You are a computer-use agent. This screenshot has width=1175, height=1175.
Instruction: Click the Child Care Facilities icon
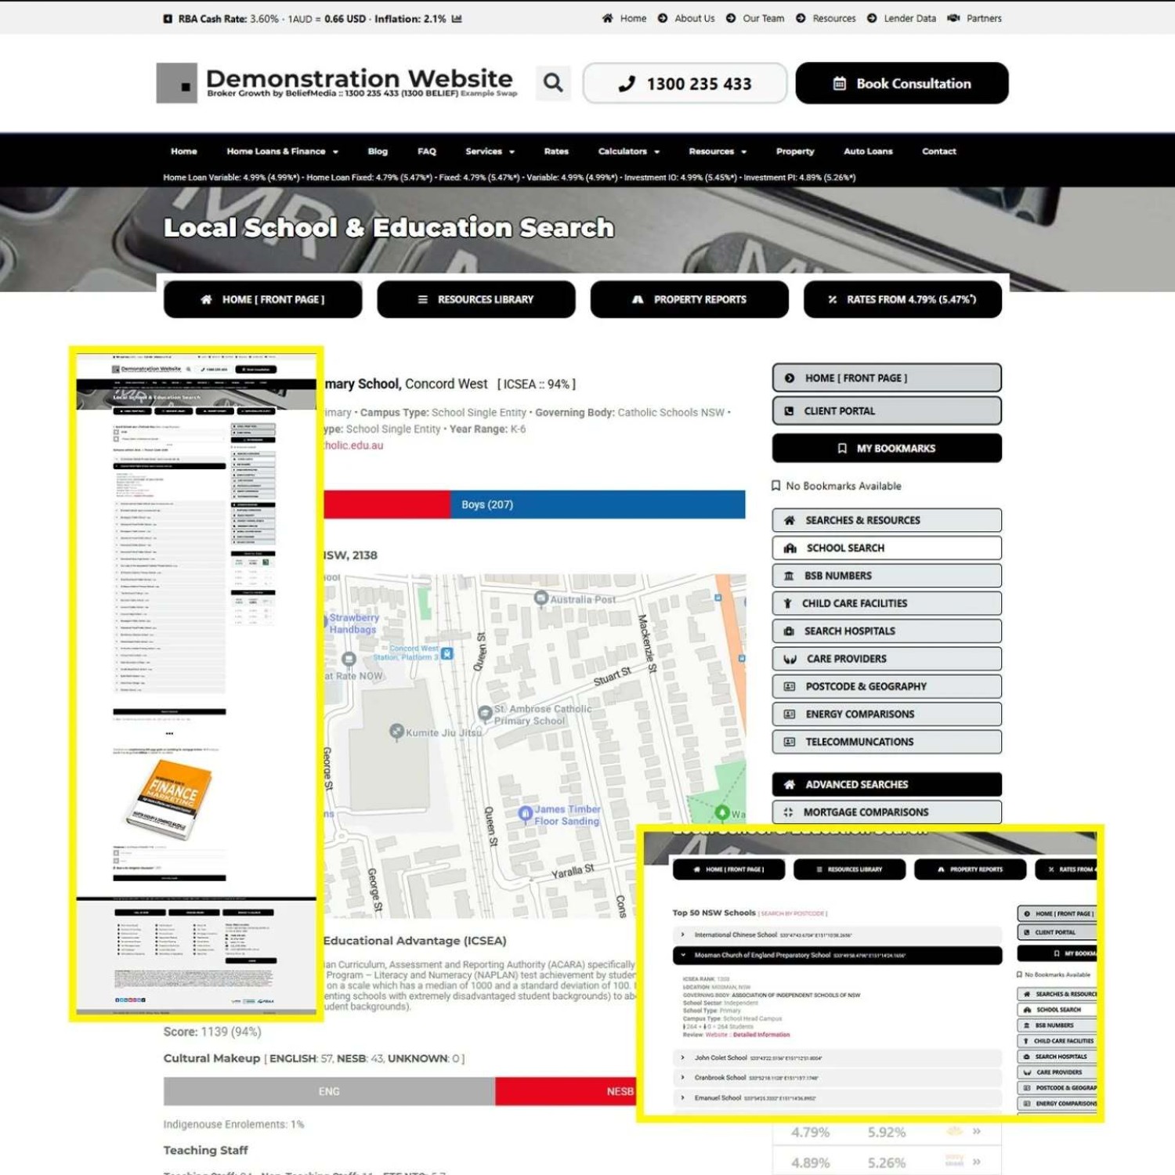pyautogui.click(x=788, y=604)
